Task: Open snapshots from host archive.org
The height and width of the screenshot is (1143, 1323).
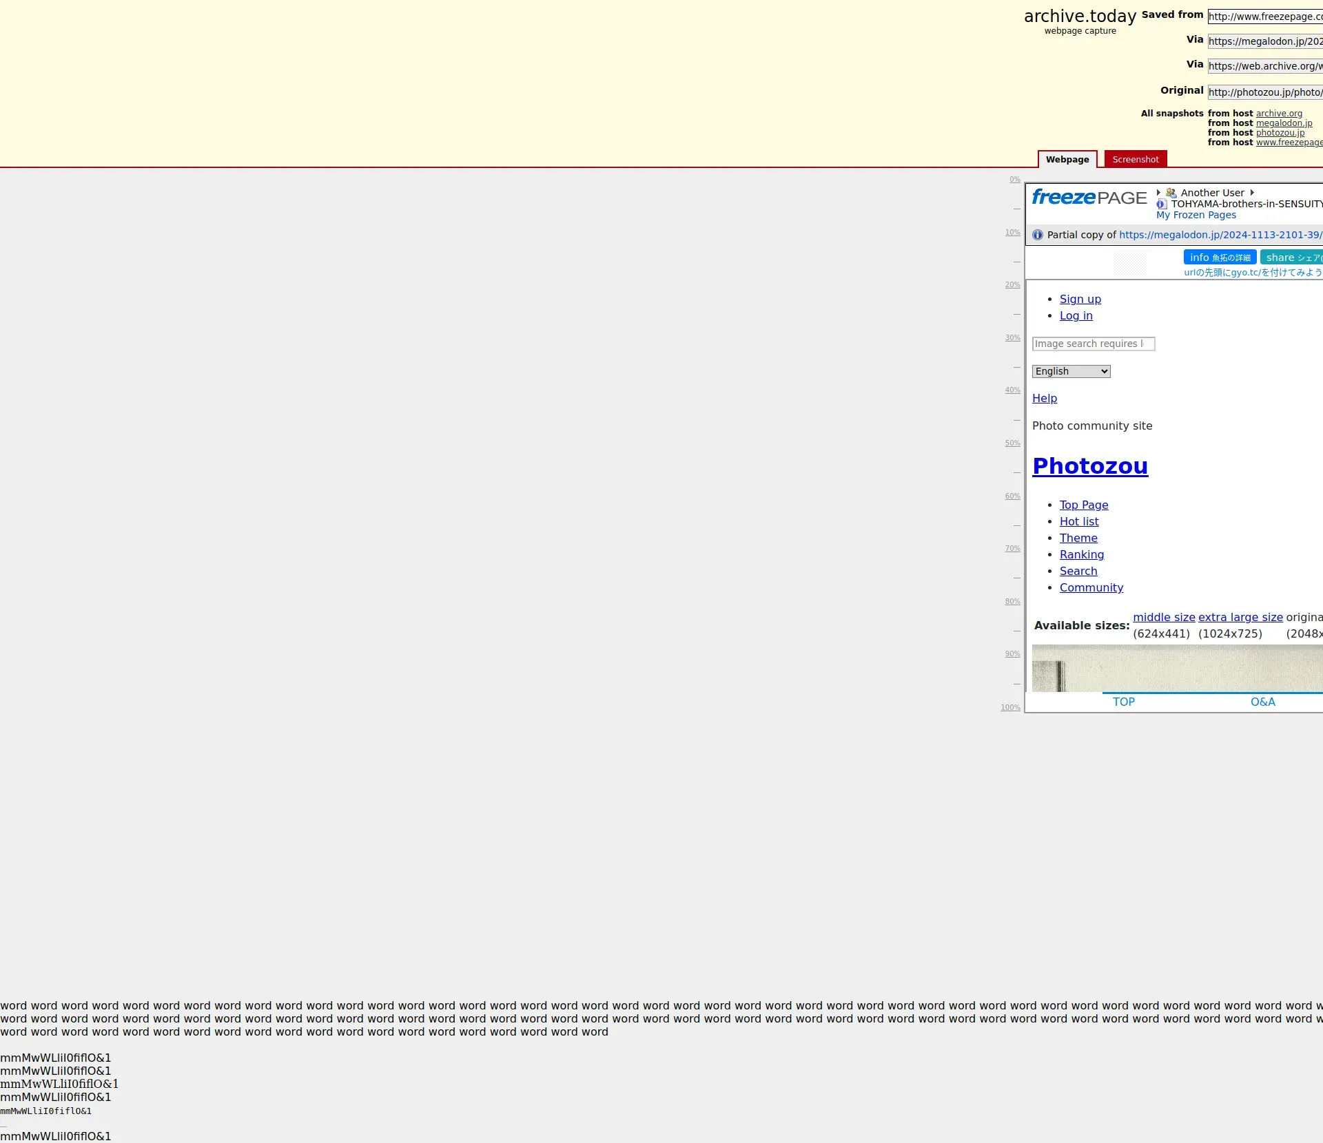Action: (1279, 114)
